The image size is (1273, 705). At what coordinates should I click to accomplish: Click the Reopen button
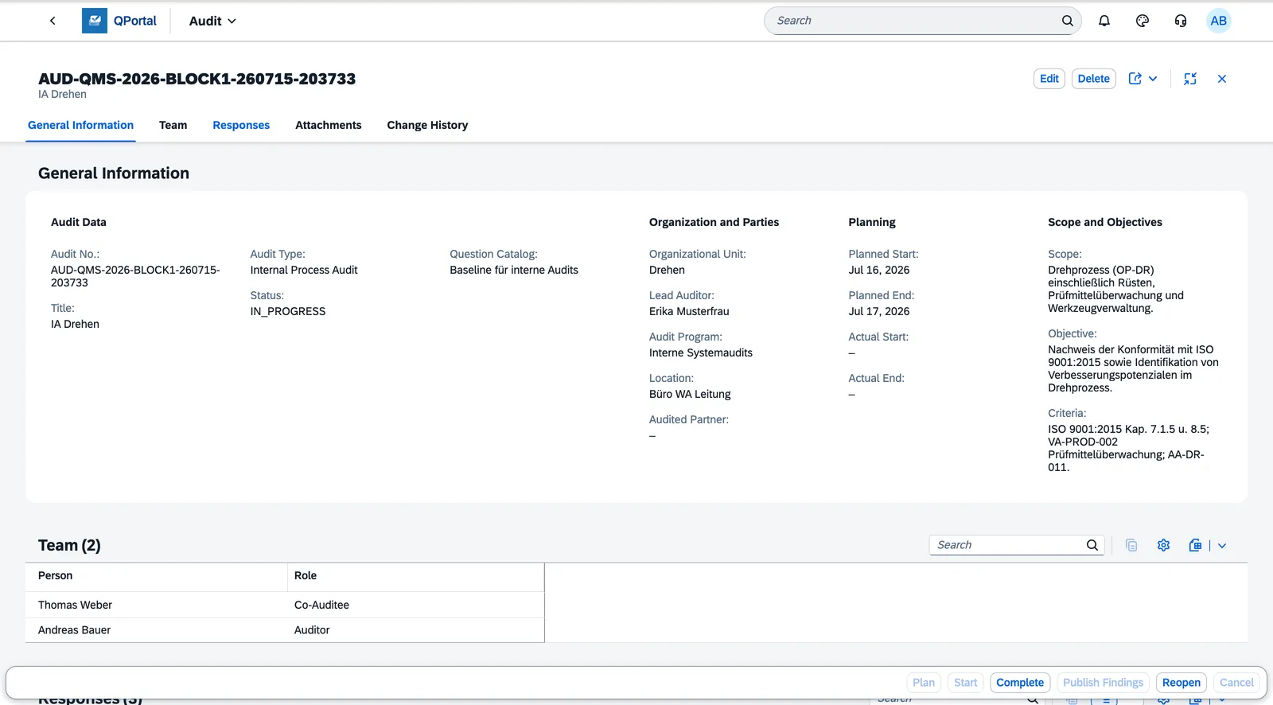[1182, 683]
